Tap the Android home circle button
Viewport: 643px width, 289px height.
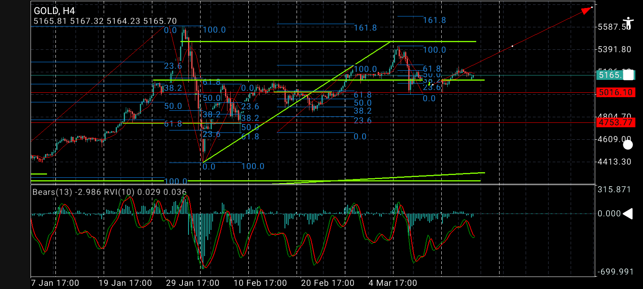628,144
